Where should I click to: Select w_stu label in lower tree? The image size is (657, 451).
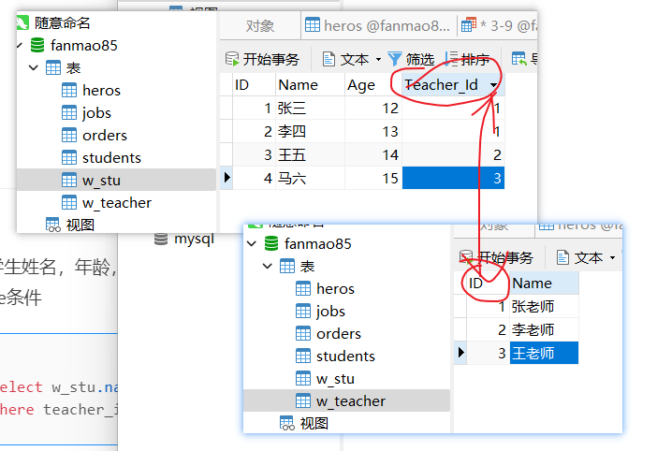(x=335, y=379)
